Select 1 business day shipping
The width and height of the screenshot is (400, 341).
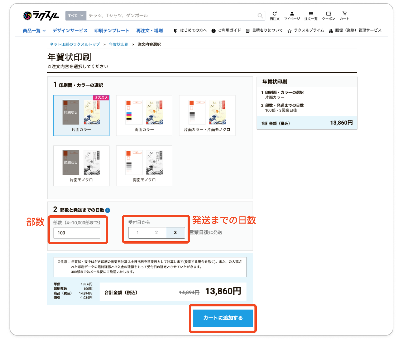tap(138, 233)
